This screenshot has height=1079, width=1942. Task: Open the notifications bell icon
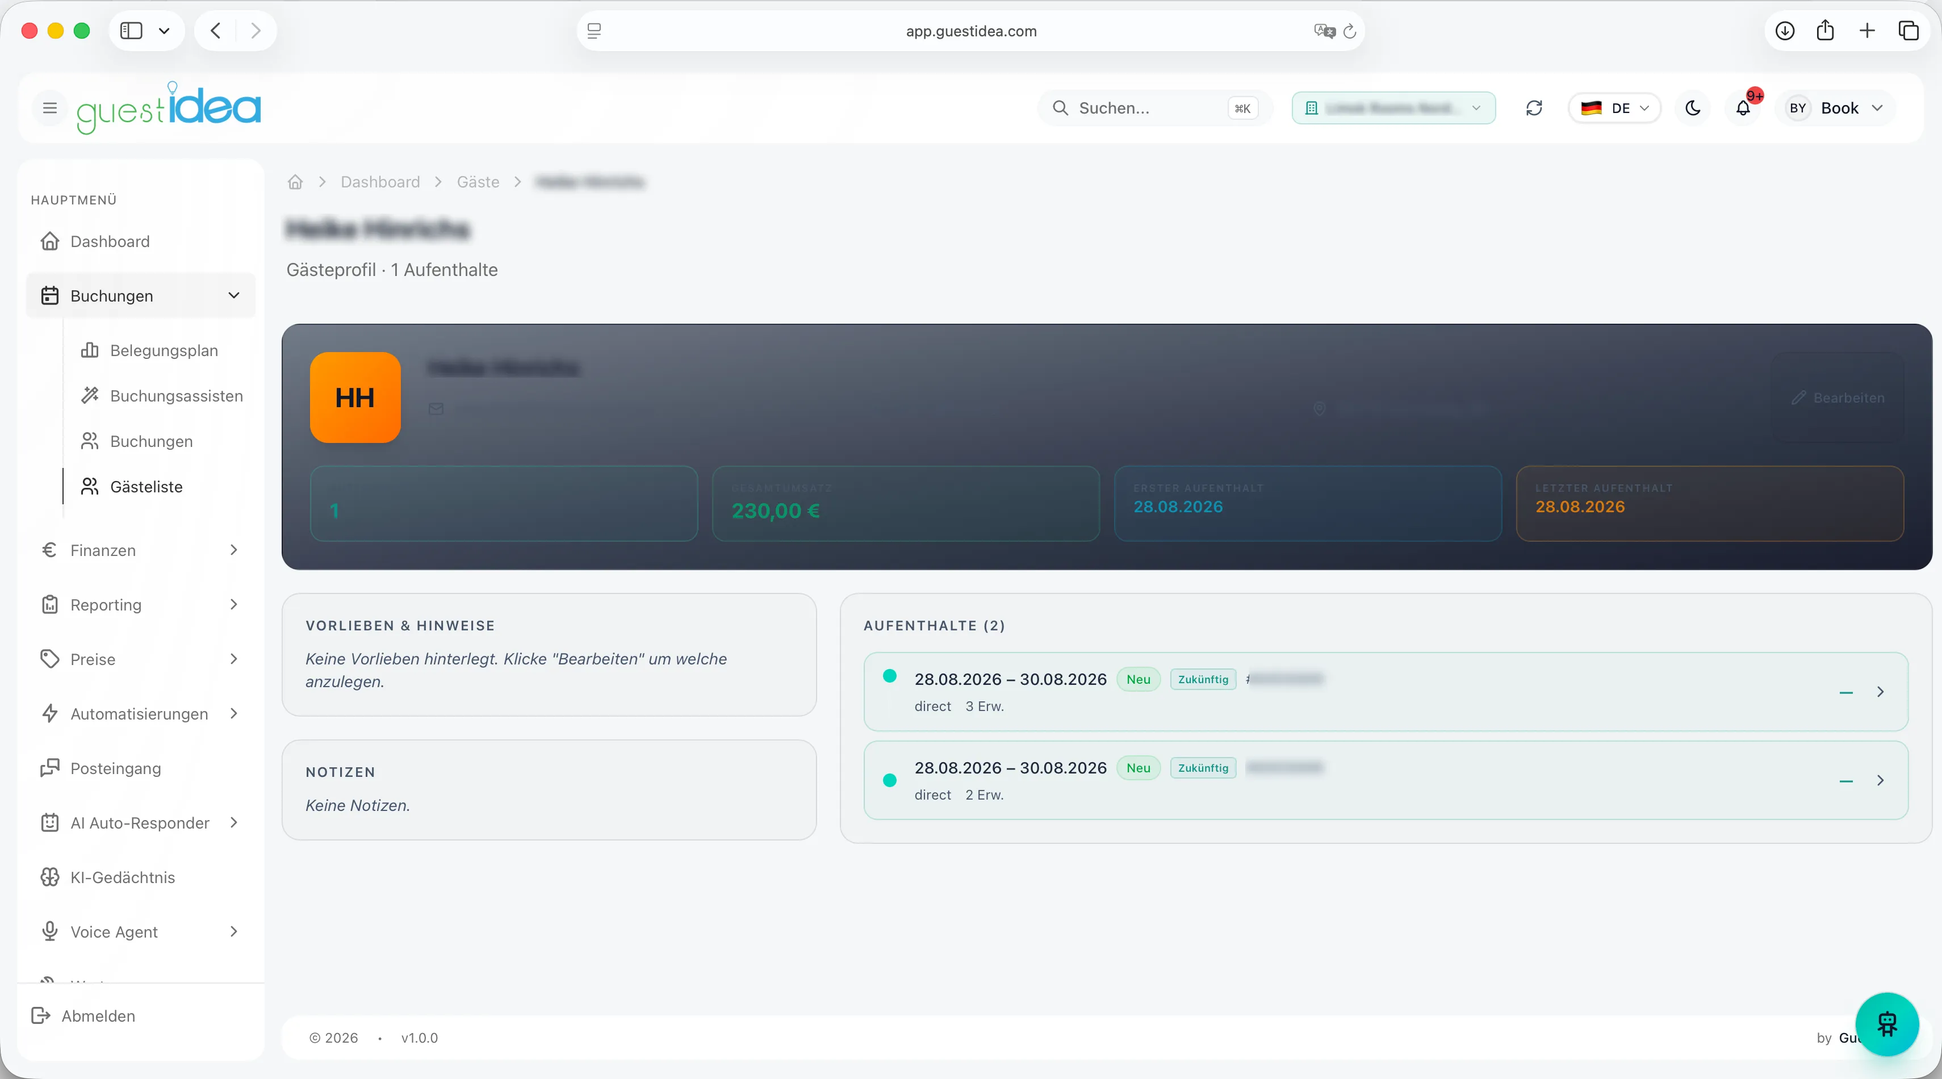[x=1743, y=108]
